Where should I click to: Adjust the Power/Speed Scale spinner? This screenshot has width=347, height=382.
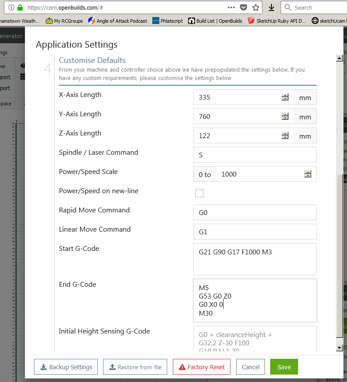(308, 174)
